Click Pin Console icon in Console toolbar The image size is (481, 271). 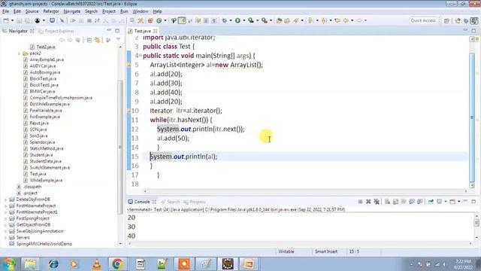tap(431, 202)
